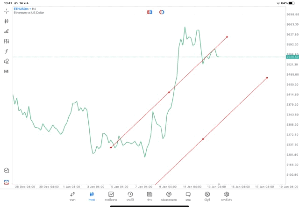
Task: Open the chart type candlestick selector
Action: pyautogui.click(x=7, y=21)
